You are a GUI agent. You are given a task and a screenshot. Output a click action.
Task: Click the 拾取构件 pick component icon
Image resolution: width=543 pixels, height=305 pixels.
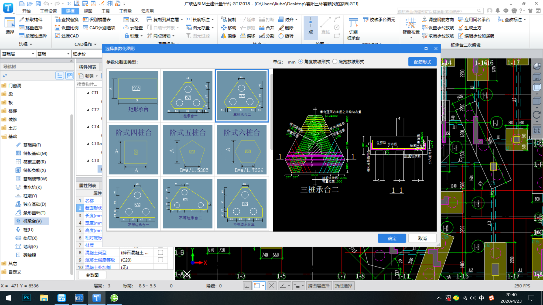[22, 19]
